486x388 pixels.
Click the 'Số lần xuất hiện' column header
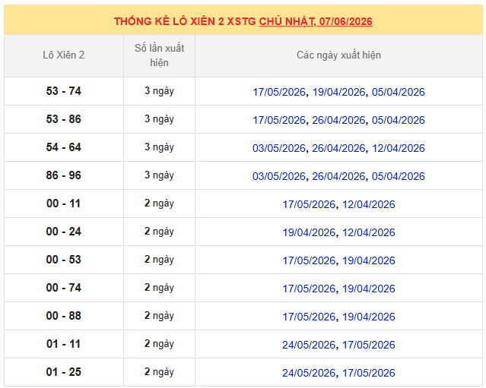(159, 55)
